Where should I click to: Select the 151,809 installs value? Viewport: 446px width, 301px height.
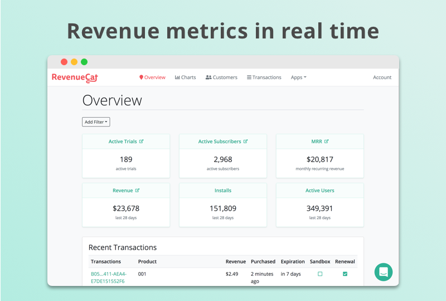[x=223, y=208]
